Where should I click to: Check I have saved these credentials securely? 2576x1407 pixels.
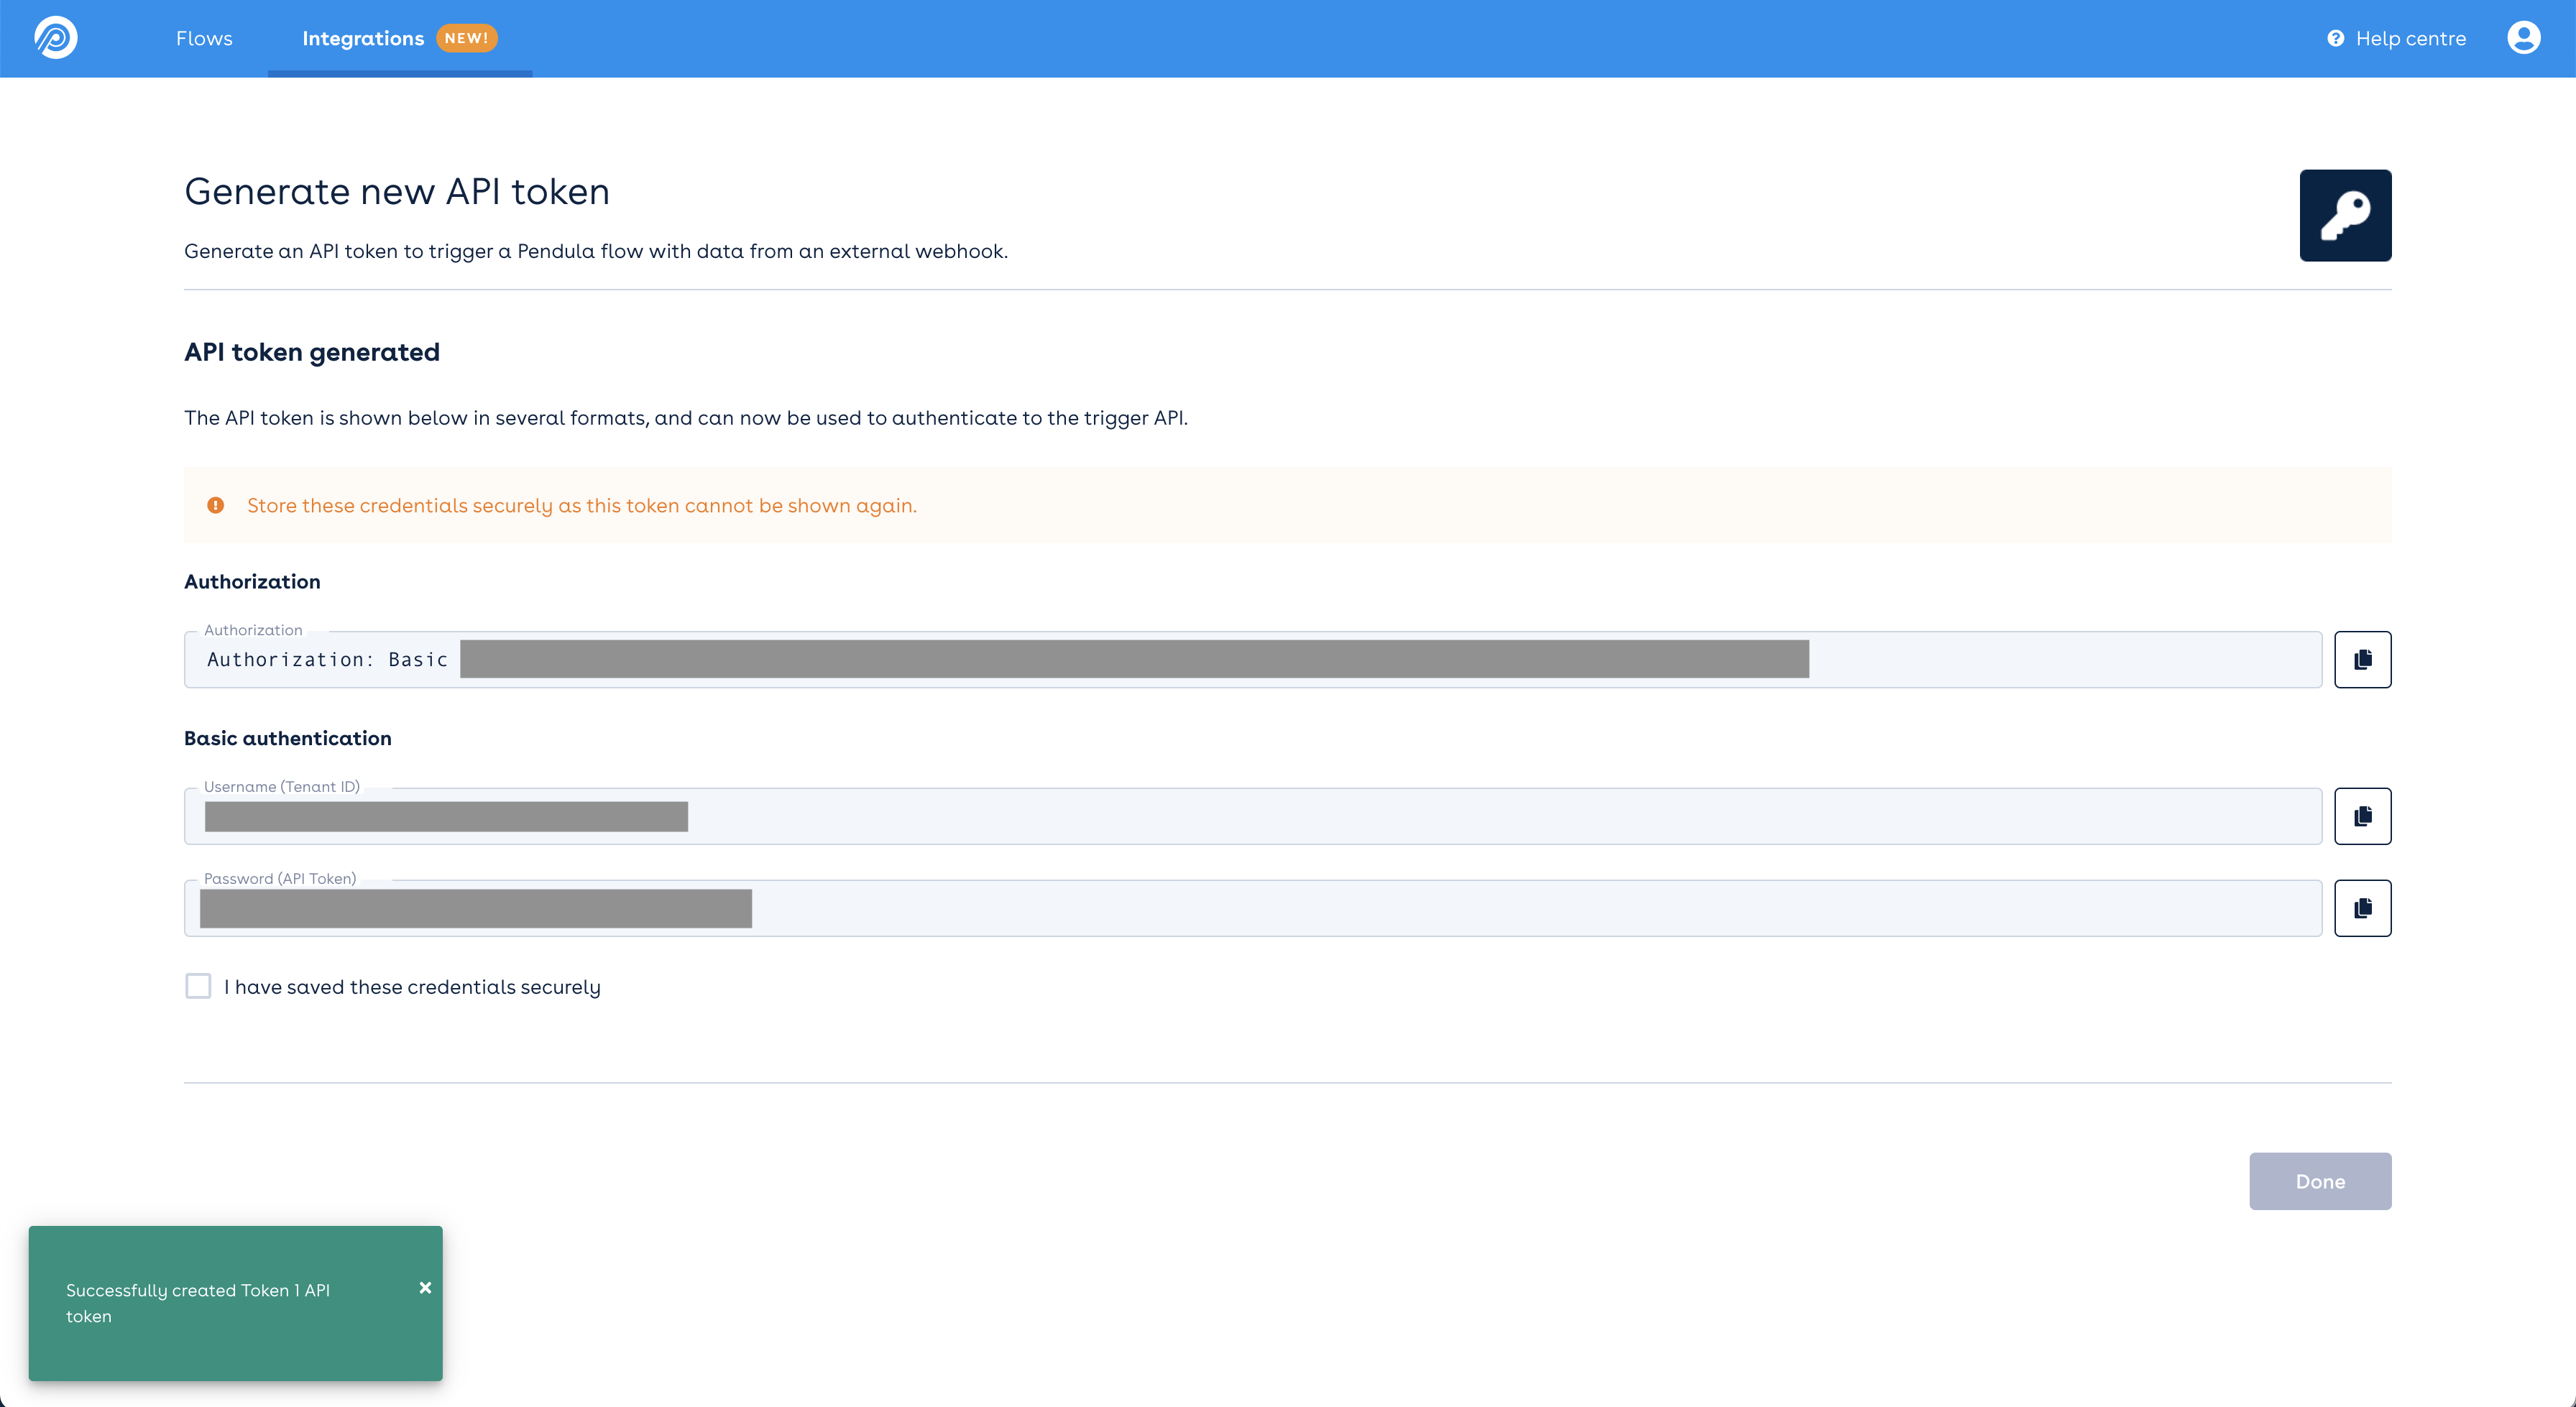(198, 986)
